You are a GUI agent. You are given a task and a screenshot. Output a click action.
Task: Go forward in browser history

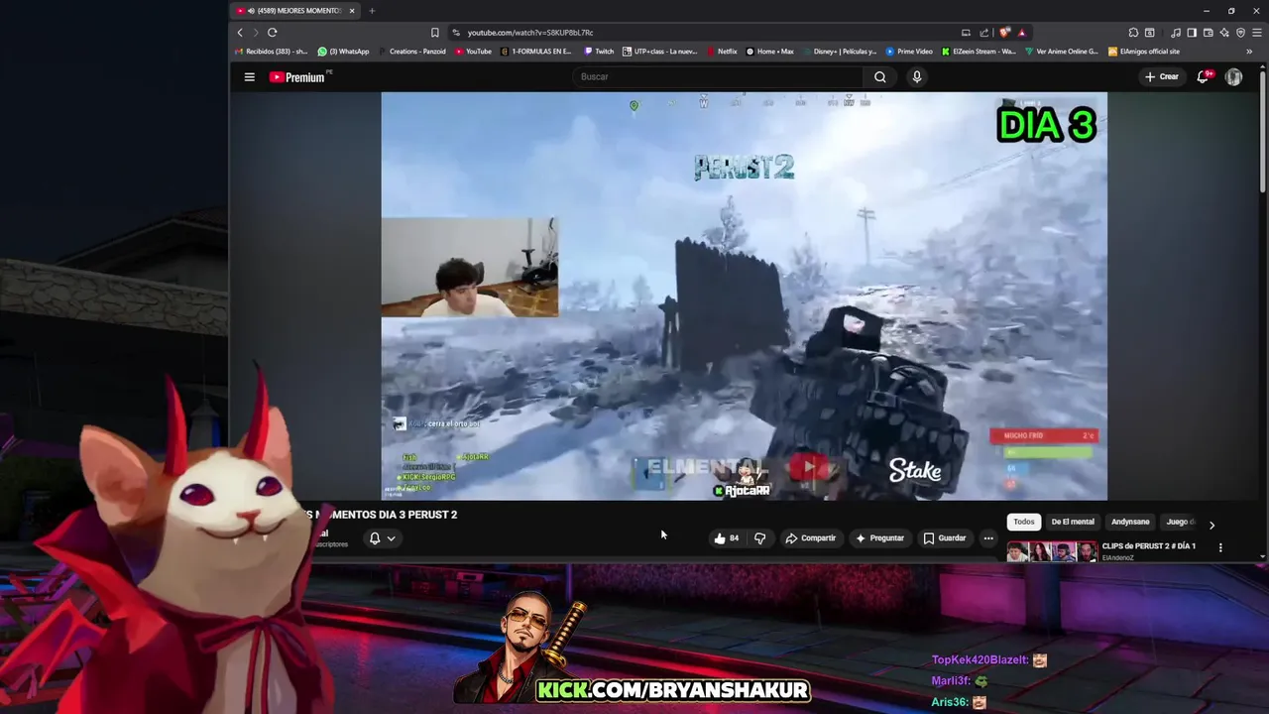click(x=256, y=33)
